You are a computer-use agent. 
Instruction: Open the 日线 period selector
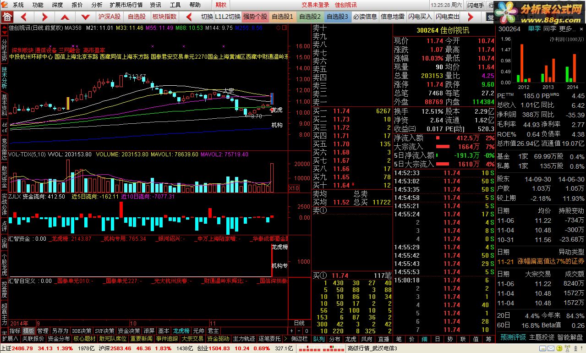pyautogui.click(x=299, y=323)
